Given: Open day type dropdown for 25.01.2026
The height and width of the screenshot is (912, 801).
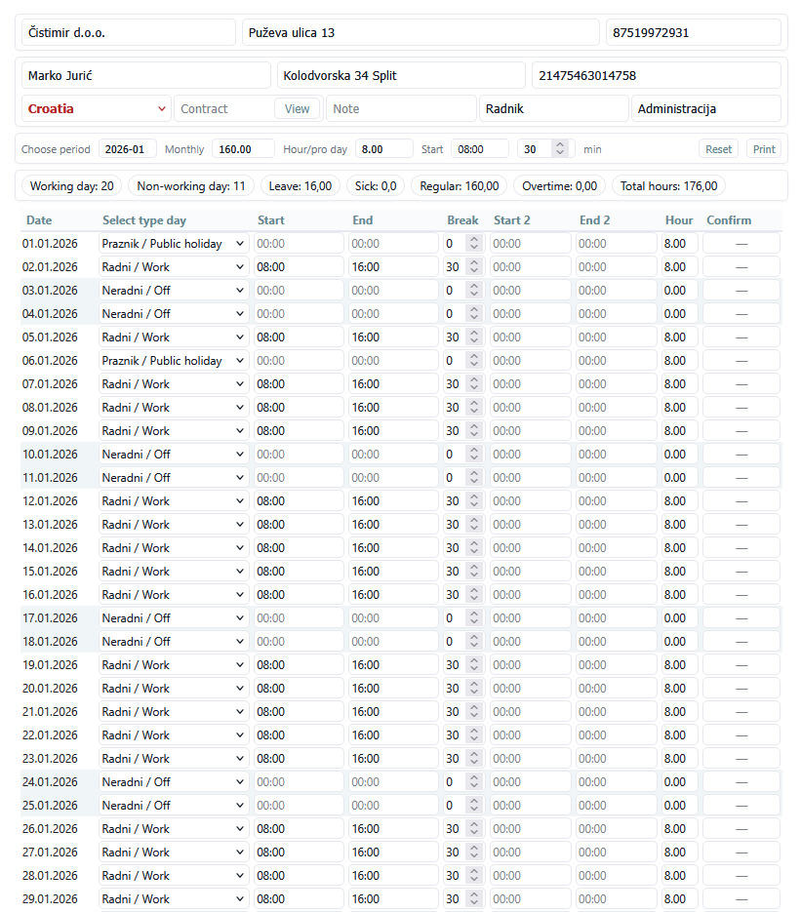Looking at the screenshot, I should (174, 806).
